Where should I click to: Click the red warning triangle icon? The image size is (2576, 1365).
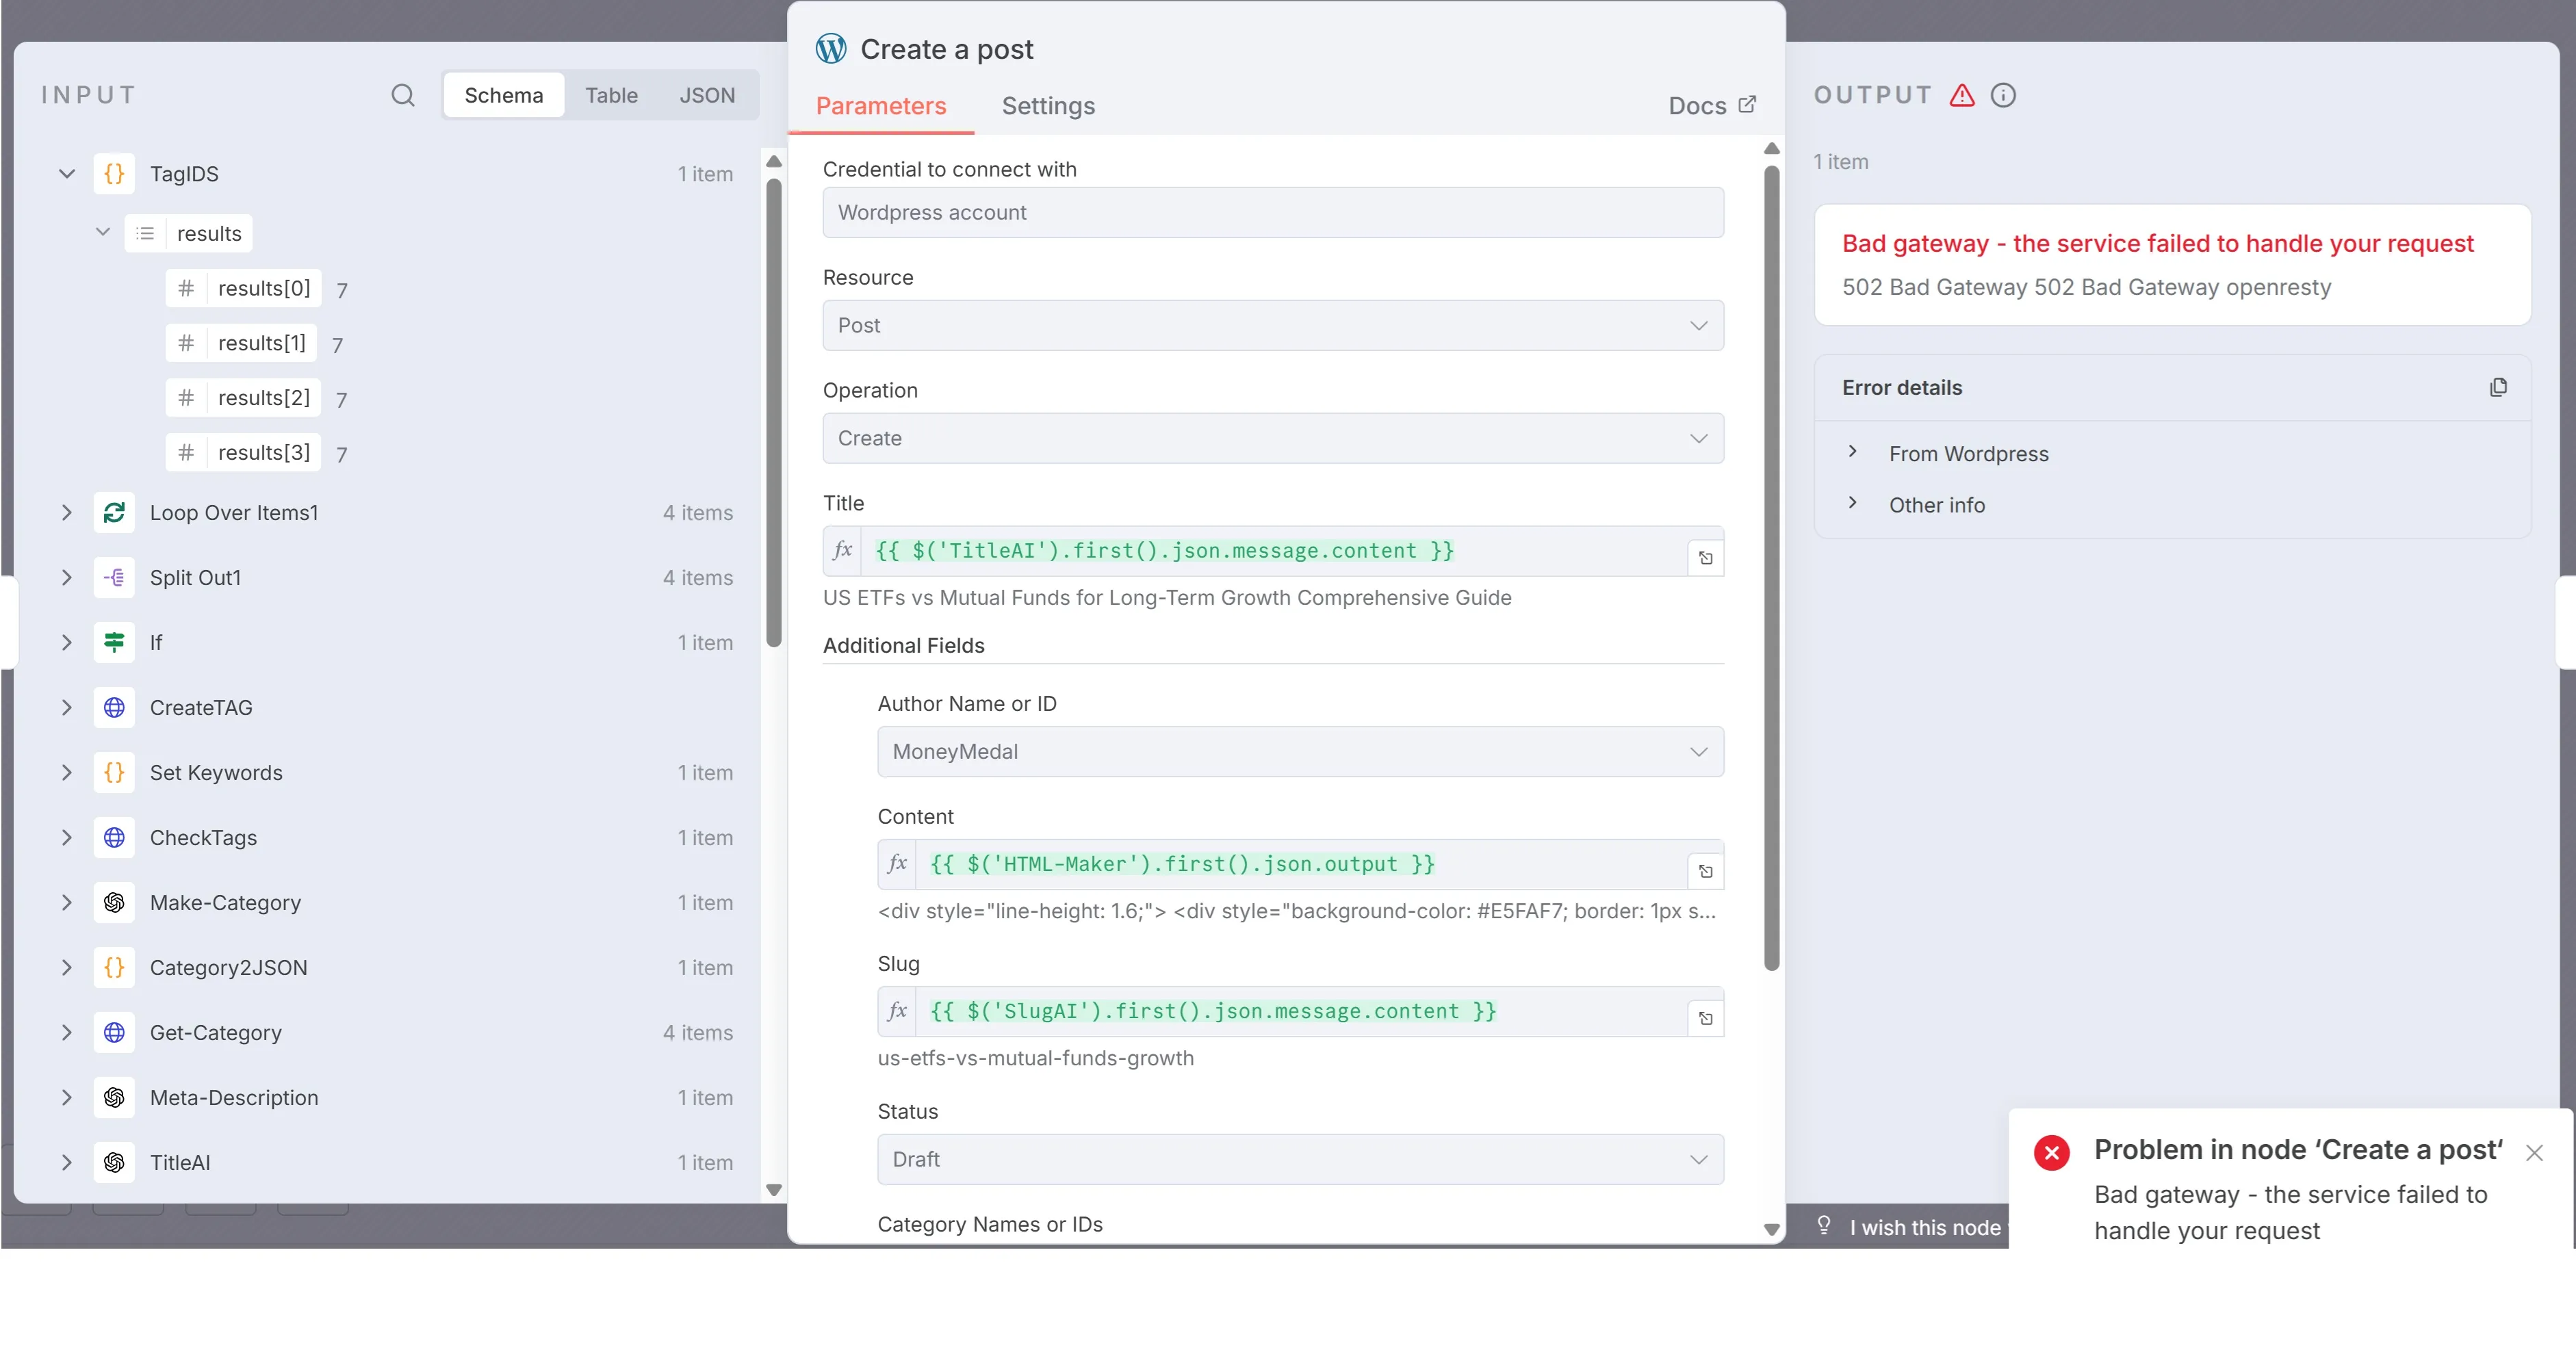coord(1962,95)
